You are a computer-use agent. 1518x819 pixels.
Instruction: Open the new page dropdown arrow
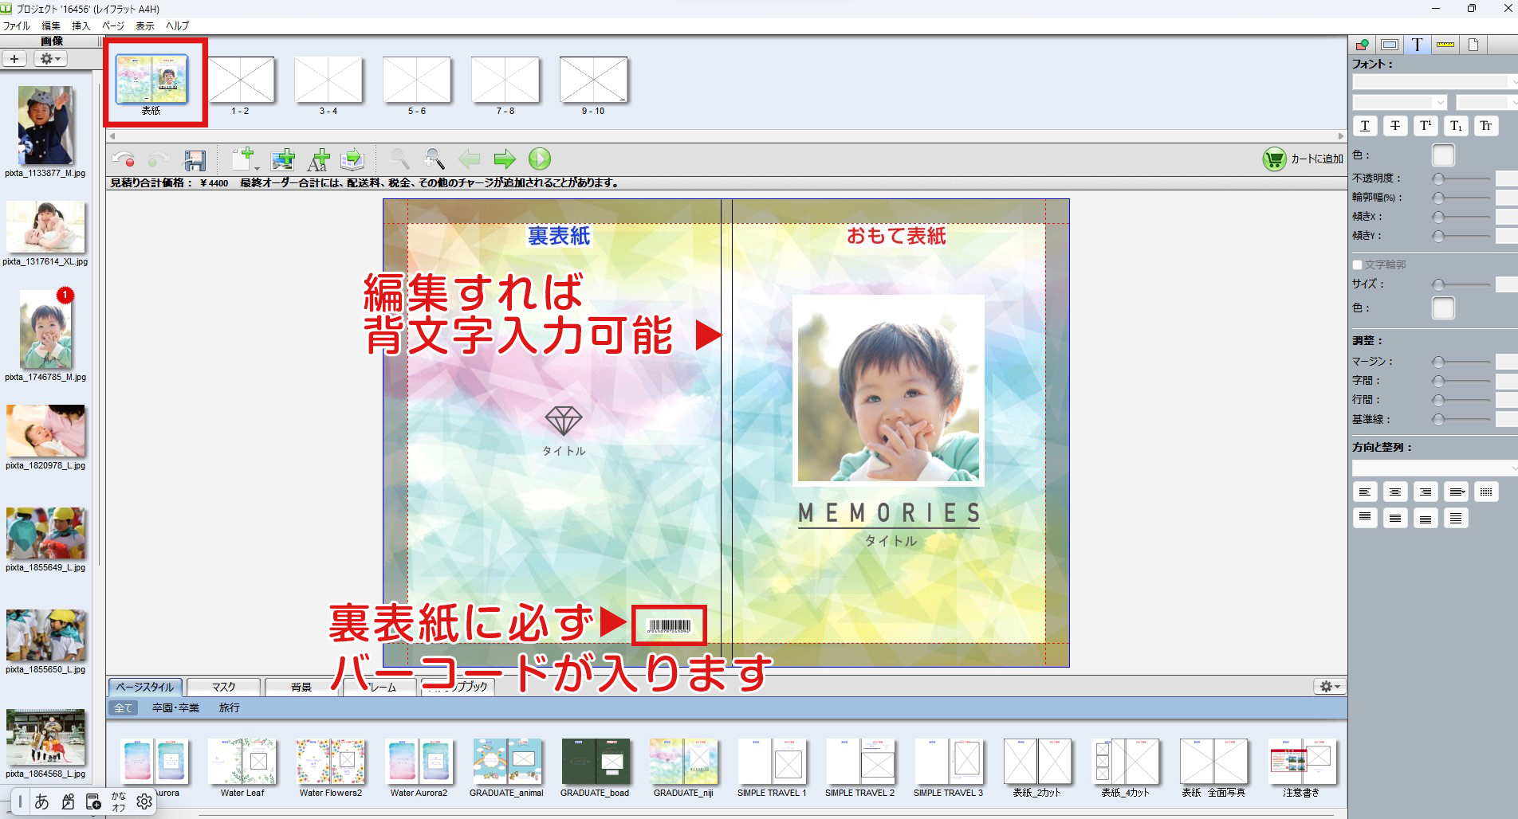tap(257, 168)
